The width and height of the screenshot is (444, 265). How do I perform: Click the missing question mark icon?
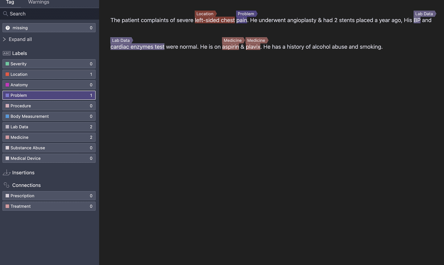point(8,28)
